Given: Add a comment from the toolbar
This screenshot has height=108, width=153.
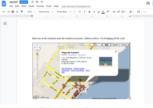Looking at the screenshot, I should 118,12.
